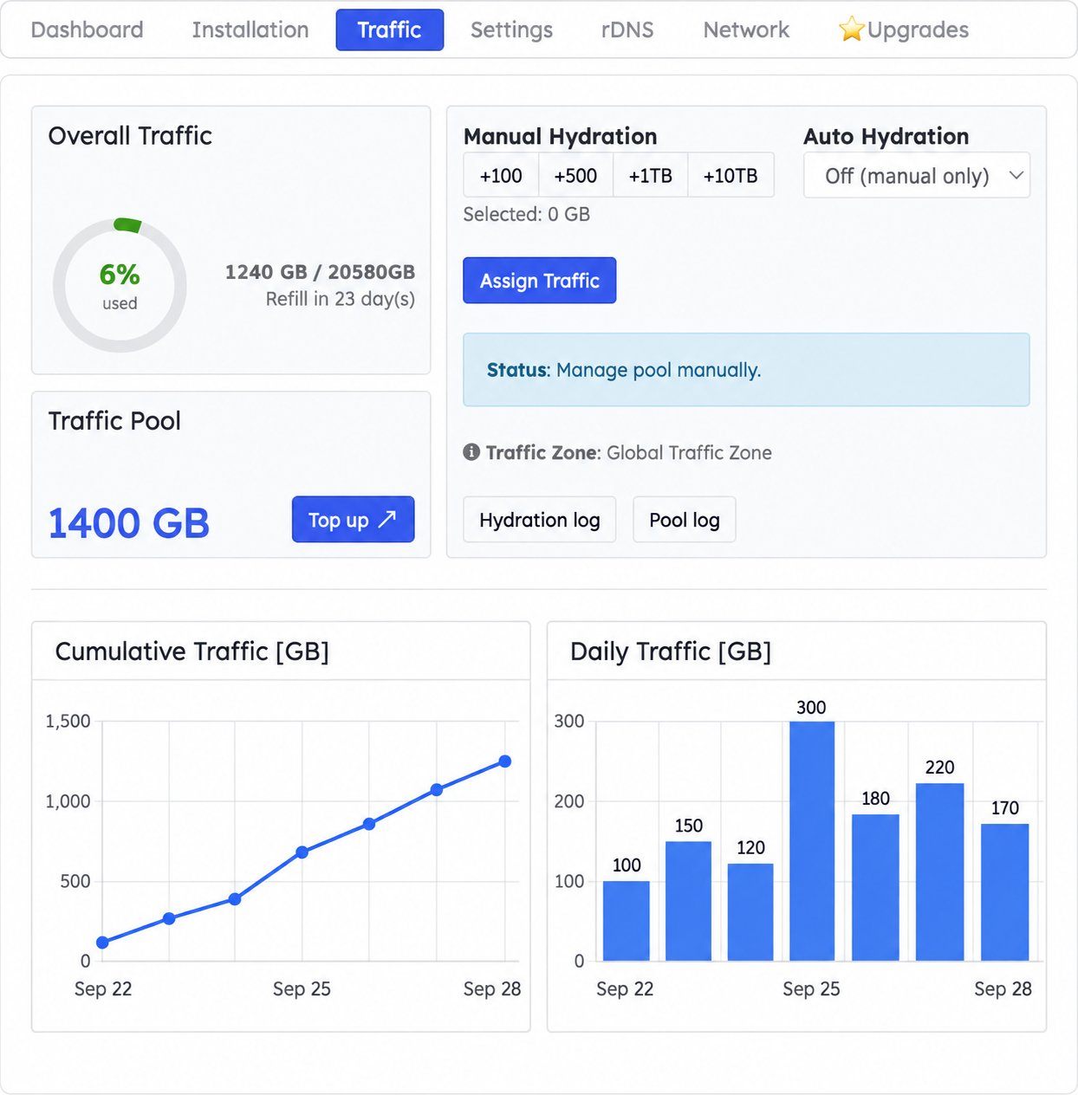Click the arrow icon in Top up
The height and width of the screenshot is (1095, 1078).
[387, 519]
